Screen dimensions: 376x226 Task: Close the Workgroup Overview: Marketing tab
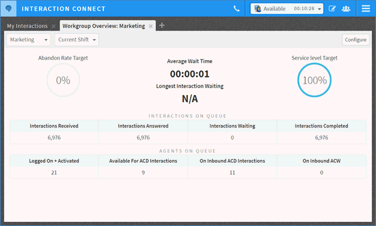[151, 26]
